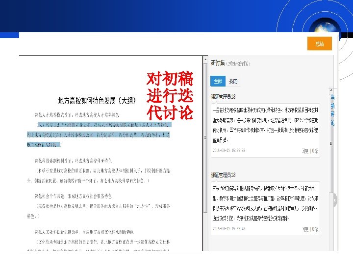
Task: Click author 课题管理员18 above the 15:33:58 comment
Action: [224, 97]
